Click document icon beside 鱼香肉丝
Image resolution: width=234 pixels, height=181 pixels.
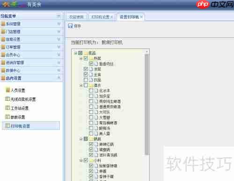pos(96,64)
